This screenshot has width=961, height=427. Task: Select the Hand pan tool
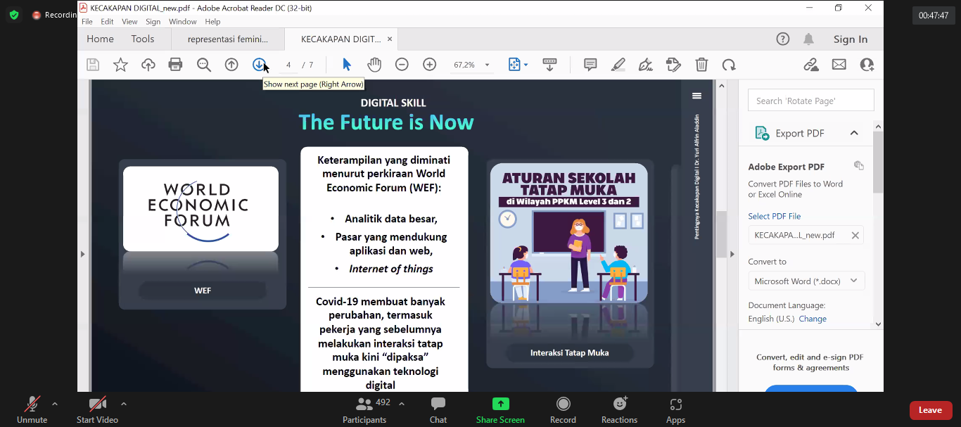[x=374, y=65]
